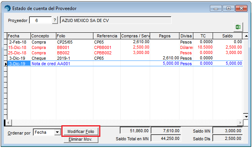The width and height of the screenshot is (252, 148).
Task: Click the 44,250.00 Saldo Total en MN field
Action: point(166,138)
